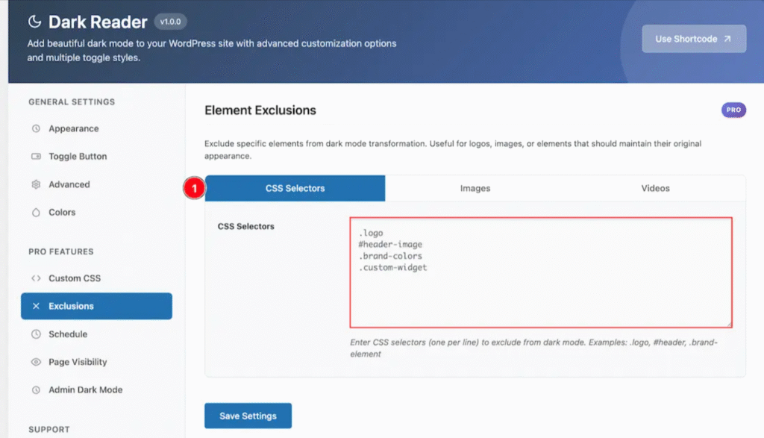Click the Use Shortcode button
Image resolution: width=764 pixels, height=438 pixels.
pyautogui.click(x=694, y=39)
